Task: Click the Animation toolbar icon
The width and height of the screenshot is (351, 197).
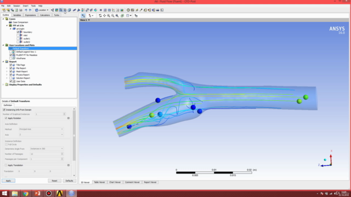Action: pyautogui.click(x=132, y=10)
